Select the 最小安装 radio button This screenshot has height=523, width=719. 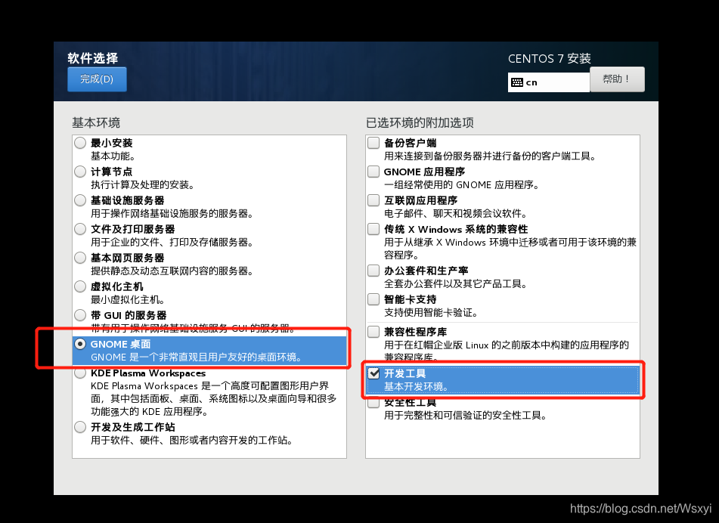coord(80,143)
